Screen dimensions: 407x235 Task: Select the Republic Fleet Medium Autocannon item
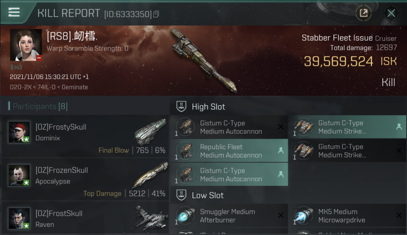pos(229,151)
